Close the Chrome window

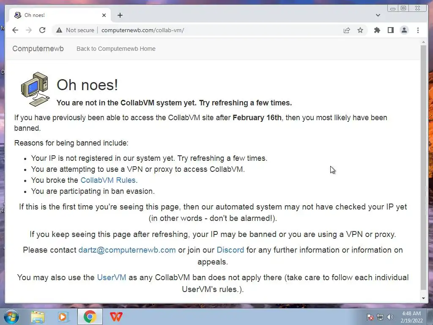(418, 8)
